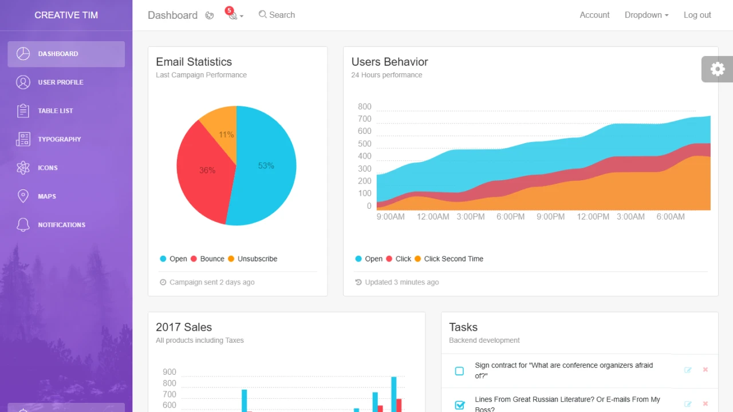Remove the 'Sign contract' task

[706, 370]
